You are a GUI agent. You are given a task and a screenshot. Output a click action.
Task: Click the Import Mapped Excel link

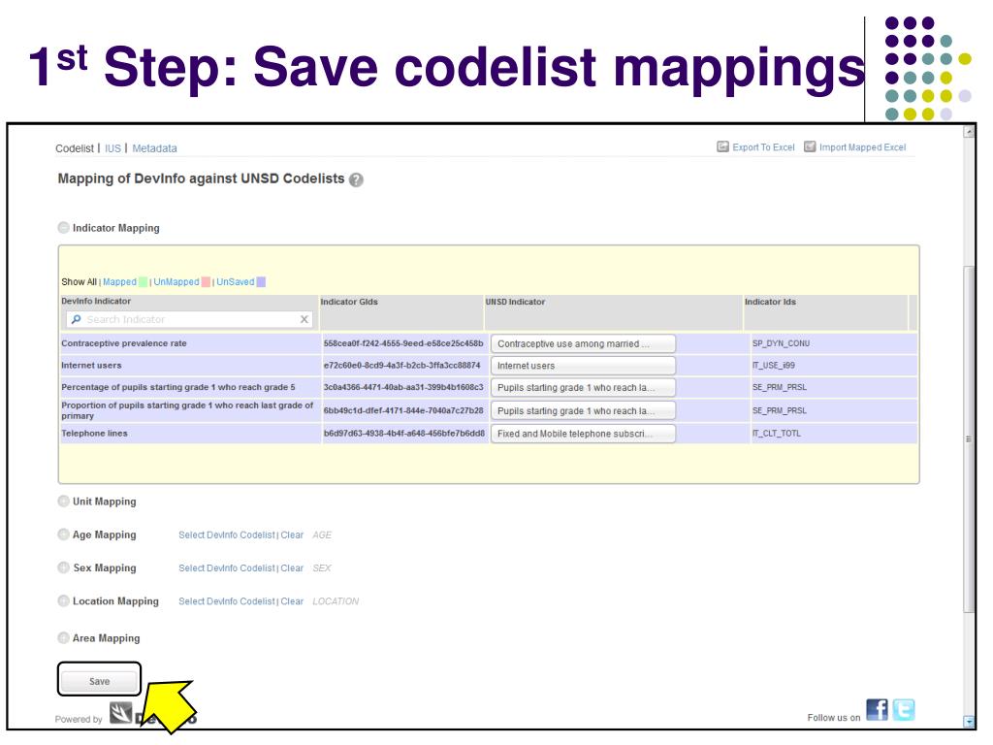click(862, 147)
